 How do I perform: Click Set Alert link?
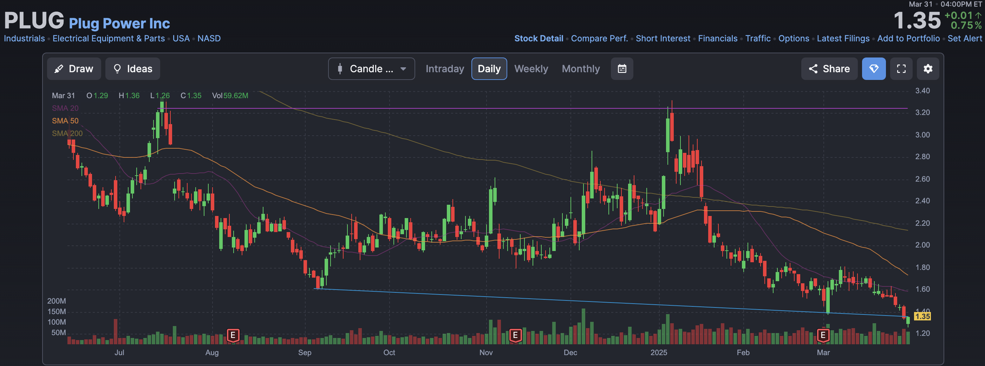(964, 39)
